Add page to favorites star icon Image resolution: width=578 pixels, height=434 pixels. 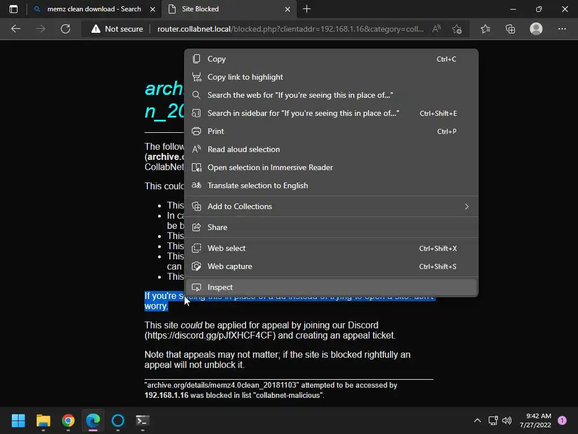[457, 29]
